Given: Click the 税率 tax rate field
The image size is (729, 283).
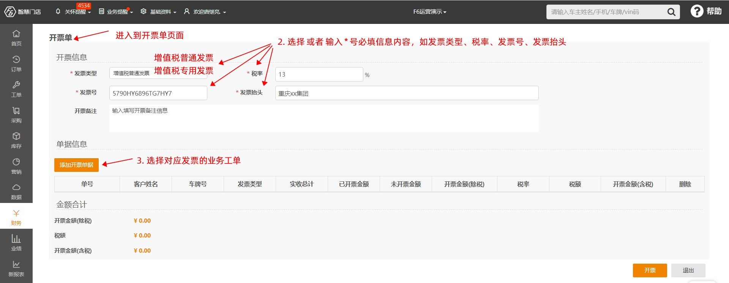Looking at the screenshot, I should point(319,74).
